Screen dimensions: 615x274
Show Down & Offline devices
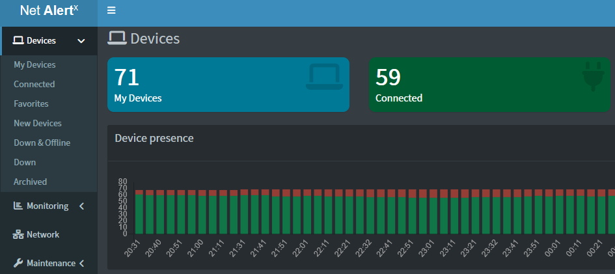click(42, 143)
